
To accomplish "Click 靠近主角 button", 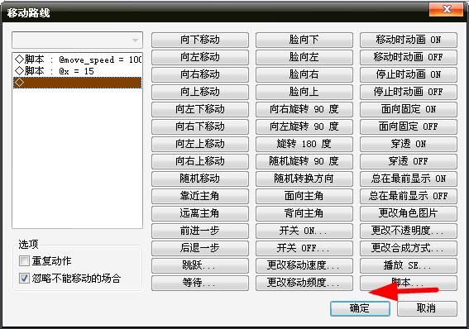I will pos(200,196).
